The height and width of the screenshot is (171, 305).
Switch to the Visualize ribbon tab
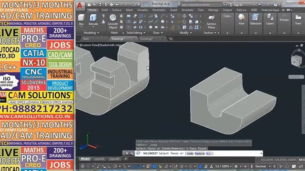pyautogui.click(x=142, y=10)
